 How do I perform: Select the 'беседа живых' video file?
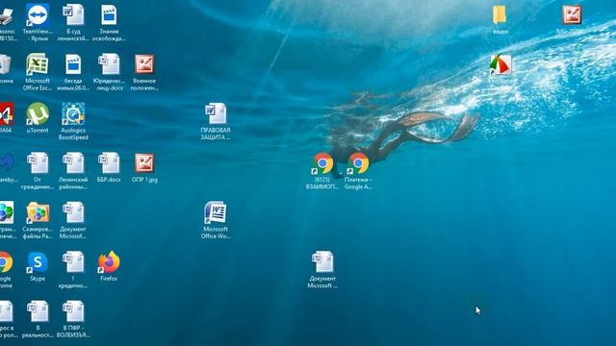point(73,64)
